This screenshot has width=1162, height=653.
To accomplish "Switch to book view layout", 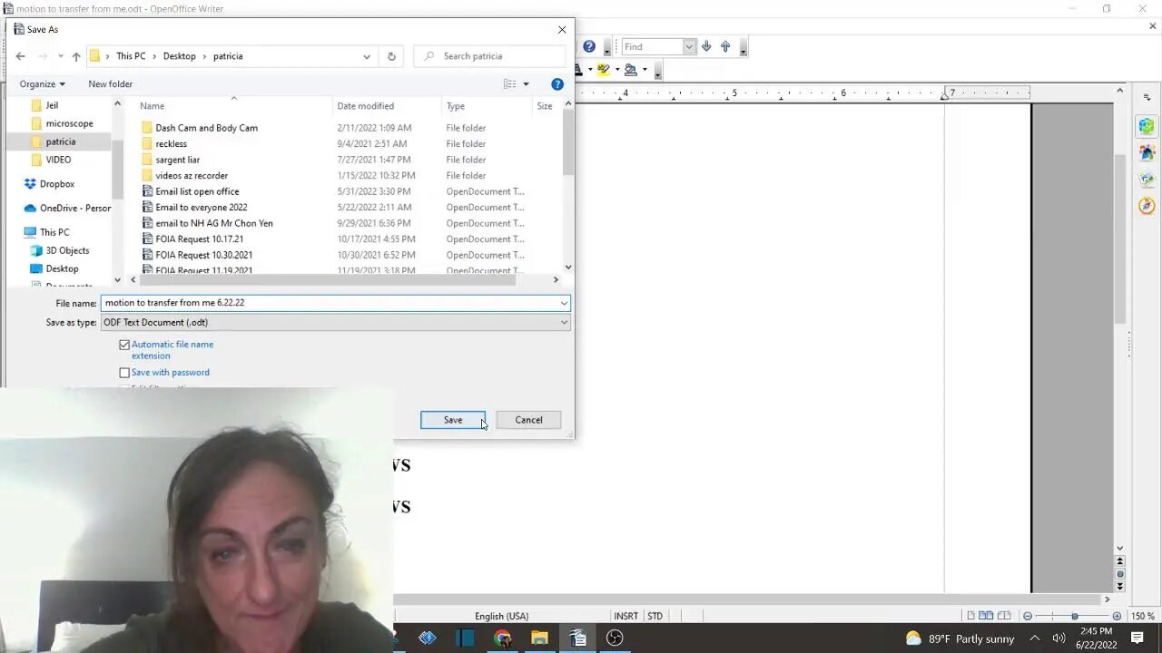I will [x=1003, y=616].
